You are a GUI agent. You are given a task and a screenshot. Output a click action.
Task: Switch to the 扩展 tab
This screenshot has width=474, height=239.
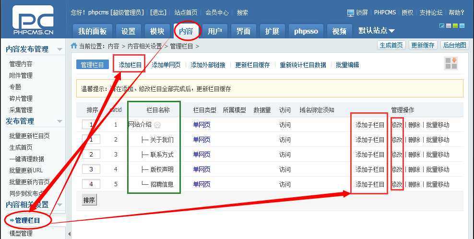pos(272,31)
